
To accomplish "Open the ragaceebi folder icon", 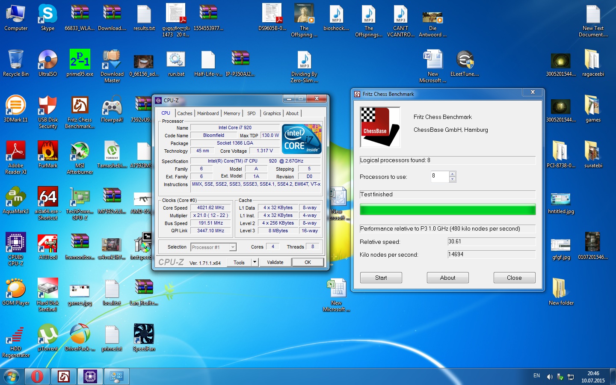I will [593, 63].
